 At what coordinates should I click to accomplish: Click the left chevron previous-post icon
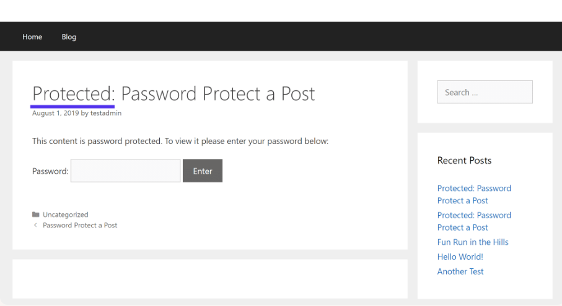pyautogui.click(x=35, y=225)
